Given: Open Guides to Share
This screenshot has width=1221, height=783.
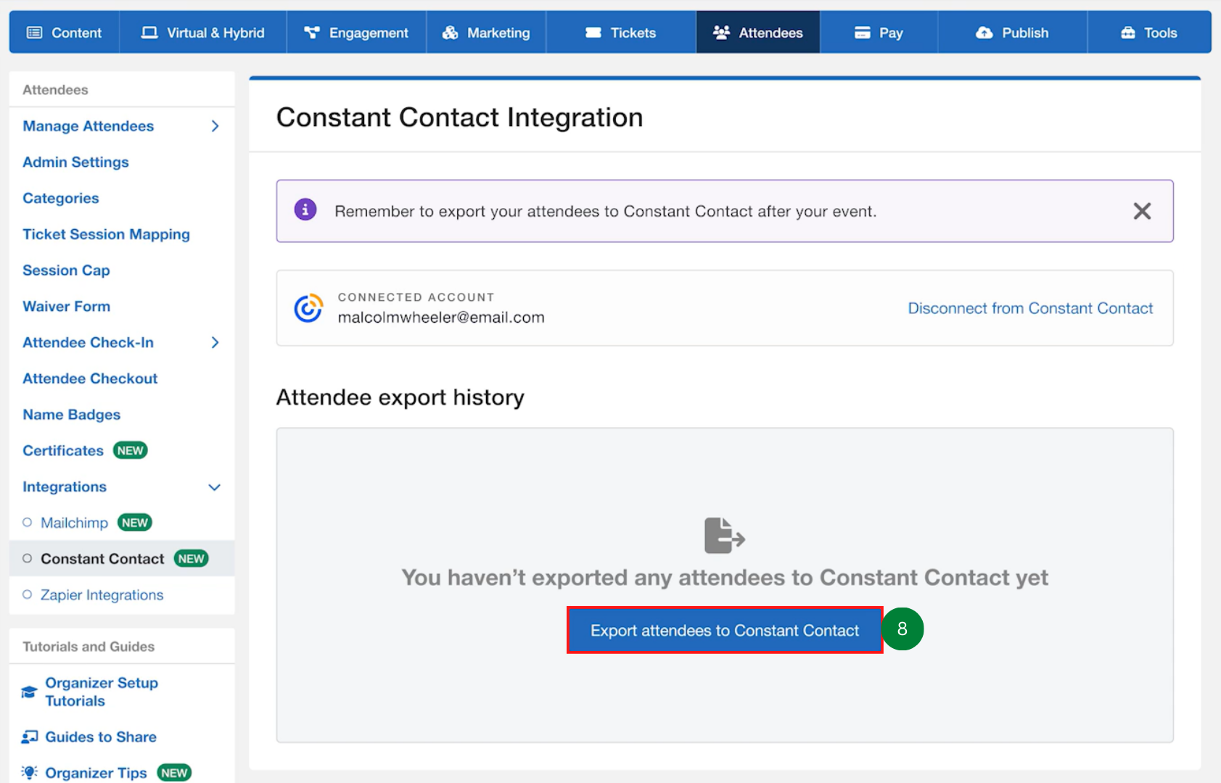Looking at the screenshot, I should (x=101, y=737).
